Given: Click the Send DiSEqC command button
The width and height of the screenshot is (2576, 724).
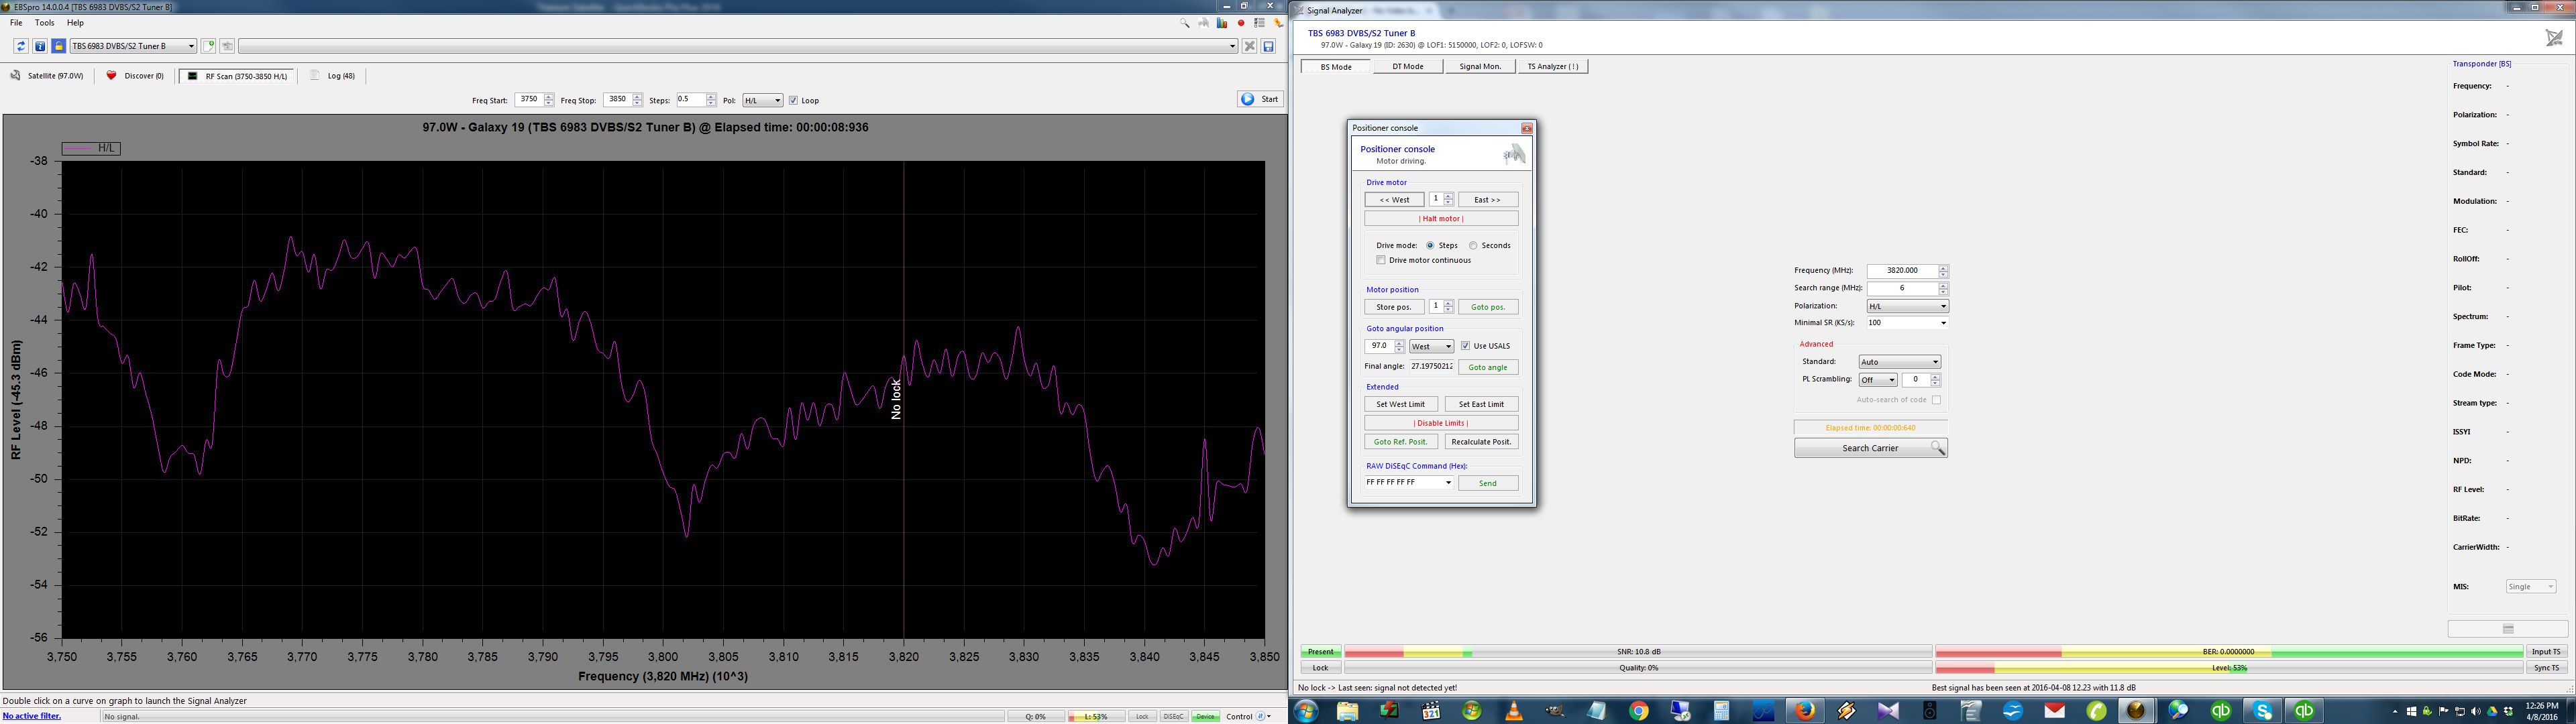Looking at the screenshot, I should click(1488, 483).
